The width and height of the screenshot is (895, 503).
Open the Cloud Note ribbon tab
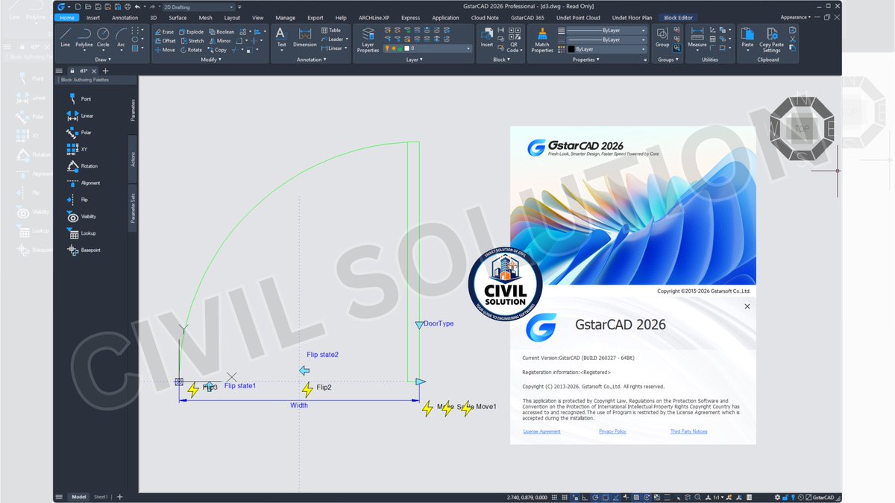click(485, 17)
